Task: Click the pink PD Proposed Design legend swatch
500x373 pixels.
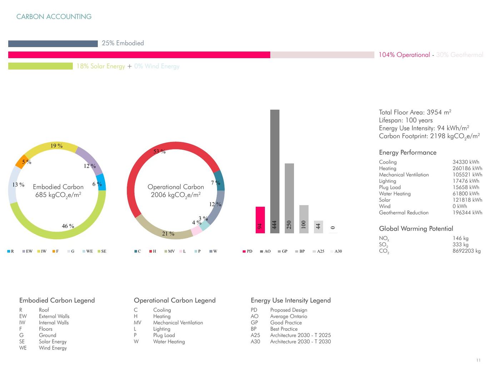Action: pyautogui.click(x=244, y=251)
